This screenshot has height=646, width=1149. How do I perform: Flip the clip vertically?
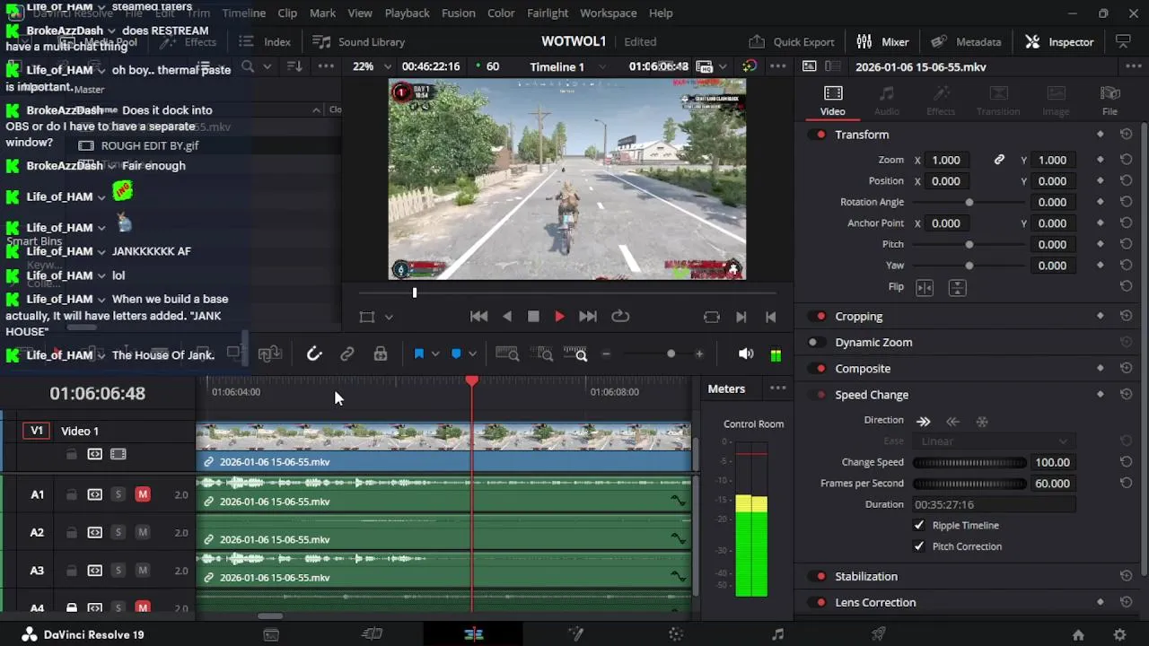click(957, 287)
